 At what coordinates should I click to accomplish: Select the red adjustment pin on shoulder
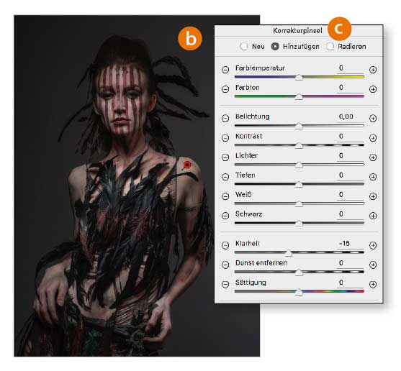[187, 165]
